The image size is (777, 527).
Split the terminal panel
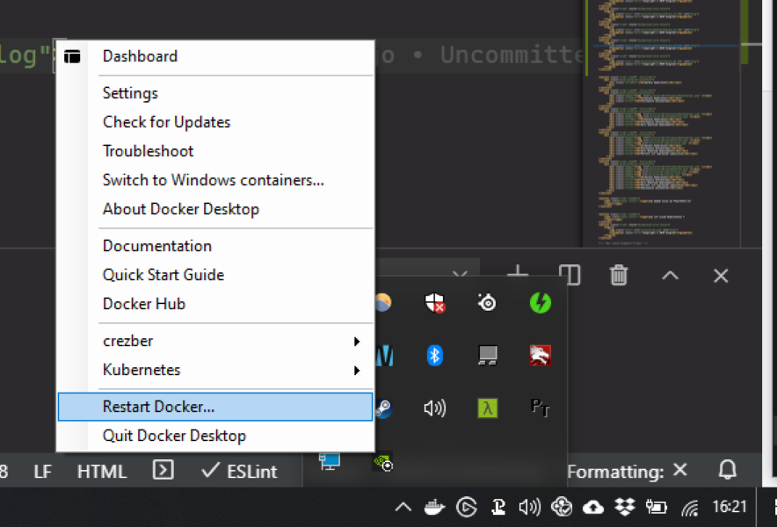(x=570, y=275)
